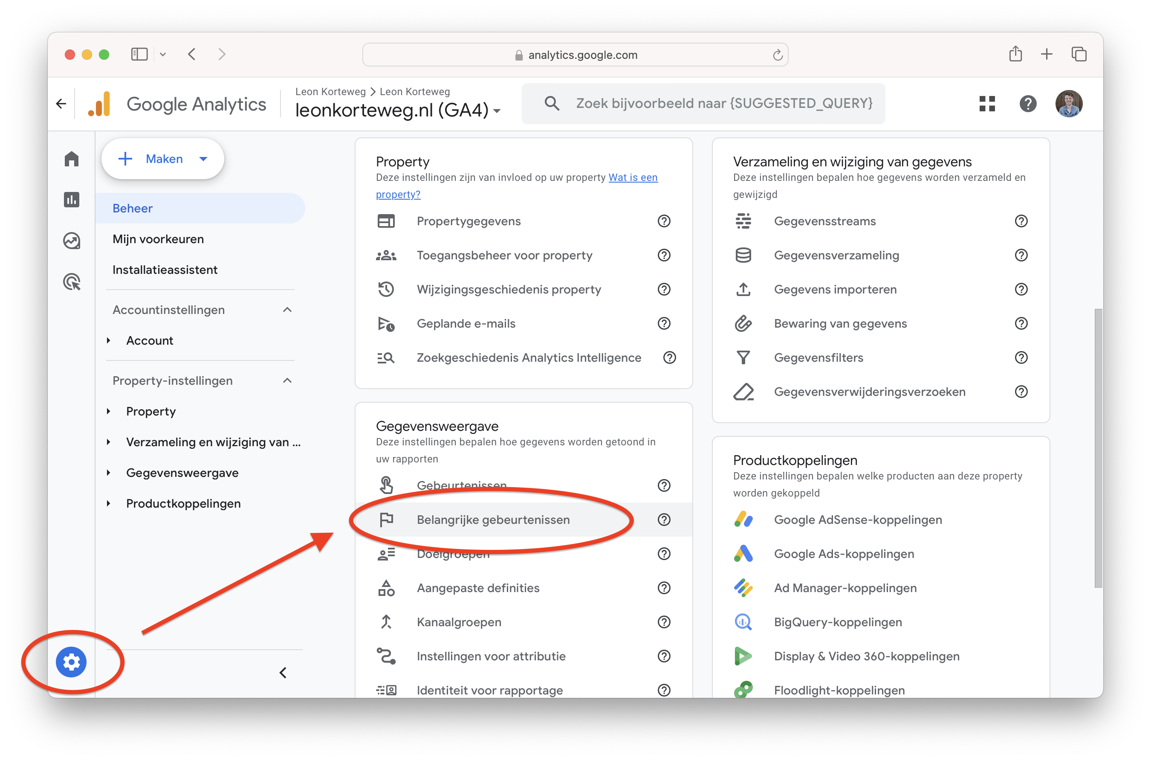Viewport: 1151px width, 761px height.
Task: Collapse the Property-instellingen section
Action: (x=287, y=380)
